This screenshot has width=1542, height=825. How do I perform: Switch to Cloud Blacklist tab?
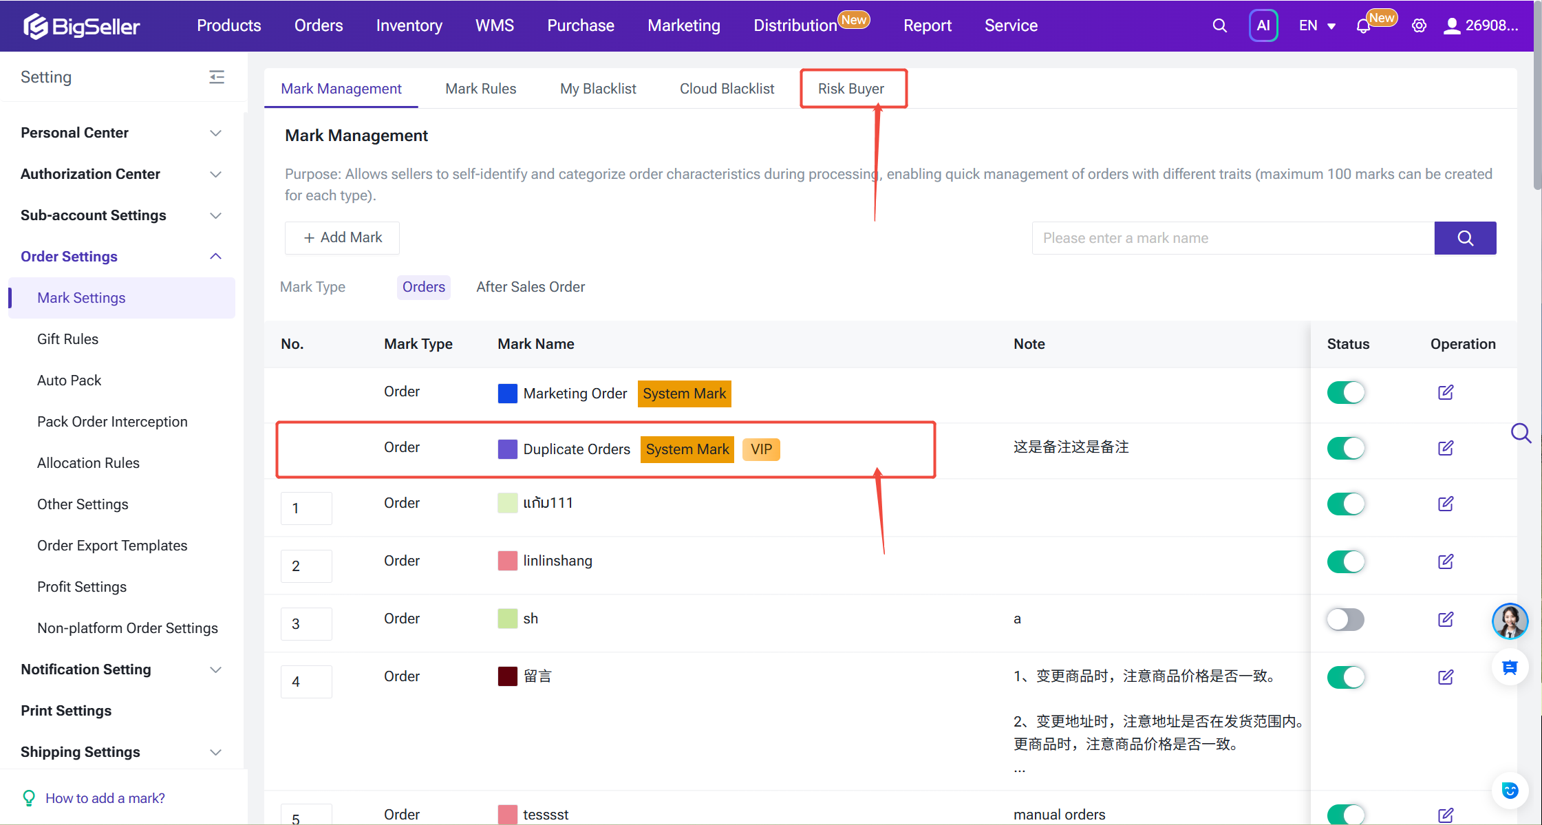click(727, 89)
